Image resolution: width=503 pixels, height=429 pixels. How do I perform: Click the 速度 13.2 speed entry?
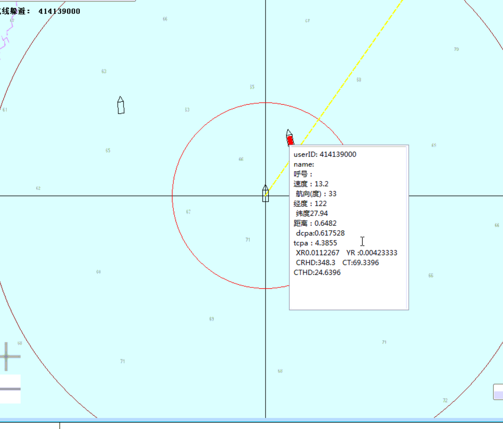pyautogui.click(x=311, y=184)
